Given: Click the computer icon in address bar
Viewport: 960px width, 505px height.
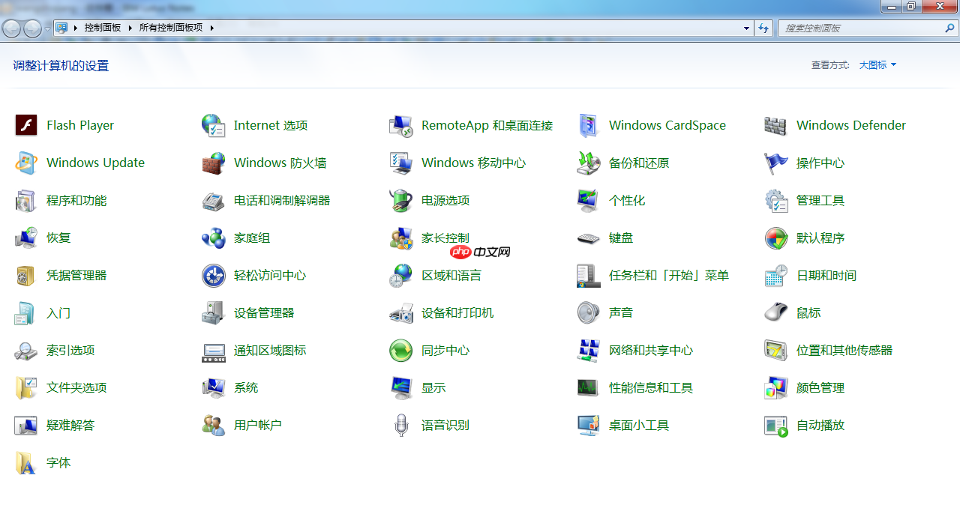Looking at the screenshot, I should click(x=62, y=28).
